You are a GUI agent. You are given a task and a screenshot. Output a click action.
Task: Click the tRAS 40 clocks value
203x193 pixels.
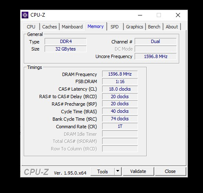pyautogui.click(x=120, y=111)
